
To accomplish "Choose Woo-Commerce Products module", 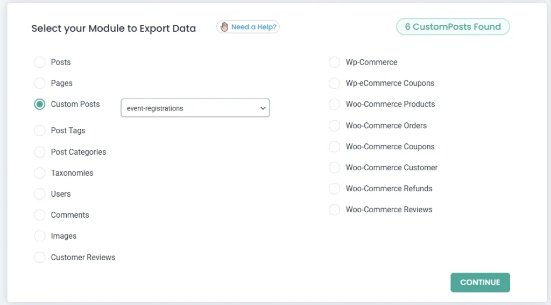I will click(x=335, y=105).
